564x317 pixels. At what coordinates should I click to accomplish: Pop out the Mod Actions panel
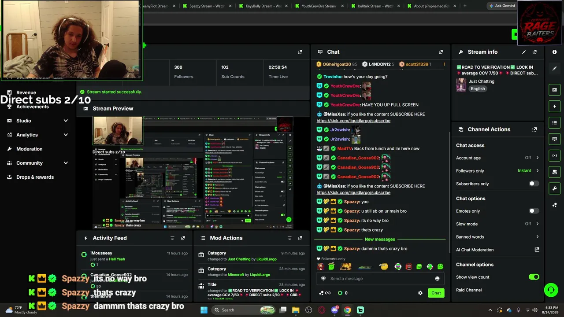(300, 238)
